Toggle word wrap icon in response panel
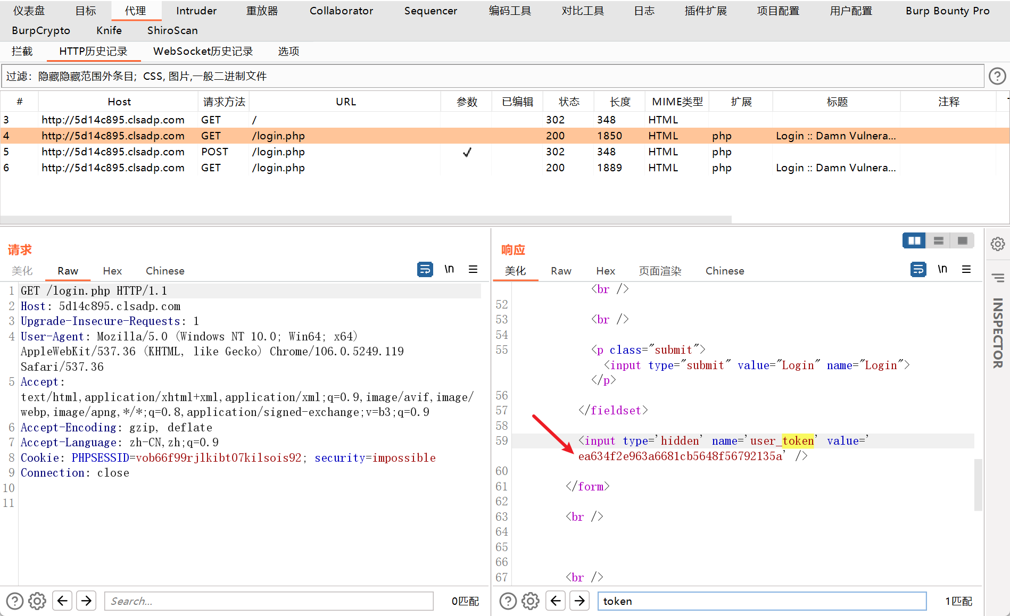 918,270
